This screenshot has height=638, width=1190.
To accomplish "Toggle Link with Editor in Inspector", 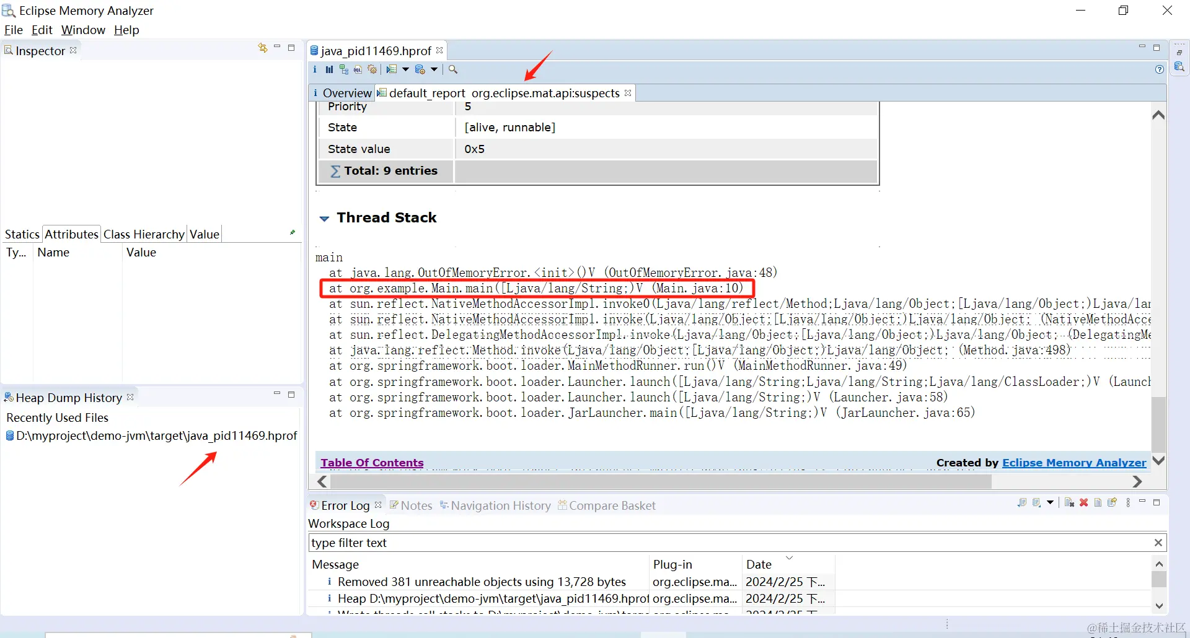I will coord(263,48).
